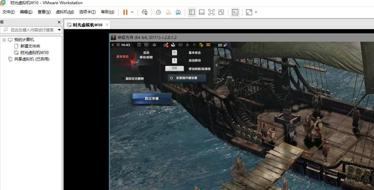Enter full screen mode icon

(211, 13)
